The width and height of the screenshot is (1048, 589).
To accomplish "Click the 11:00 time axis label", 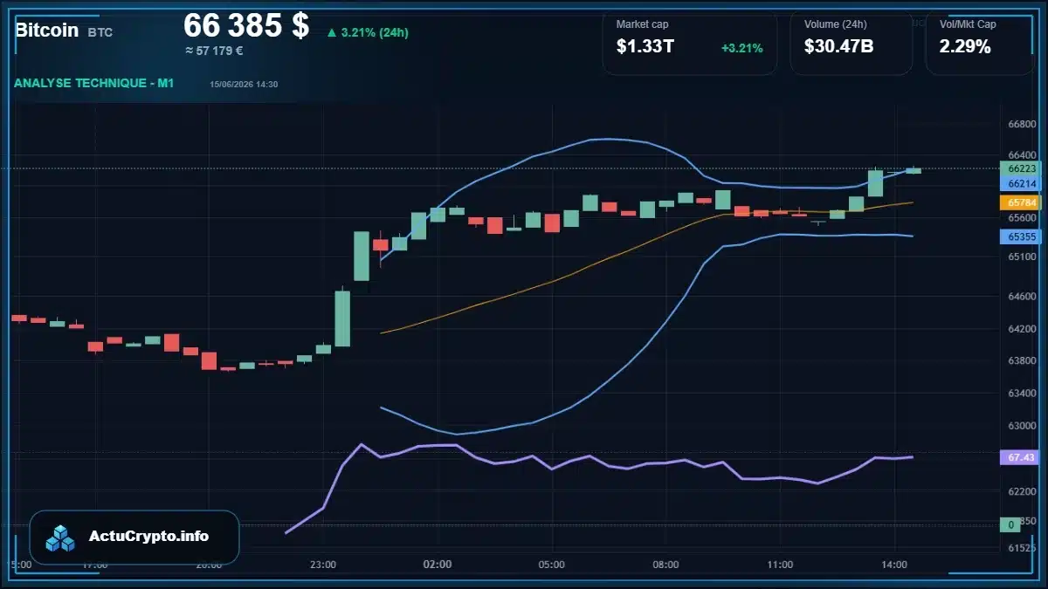I will (780, 565).
